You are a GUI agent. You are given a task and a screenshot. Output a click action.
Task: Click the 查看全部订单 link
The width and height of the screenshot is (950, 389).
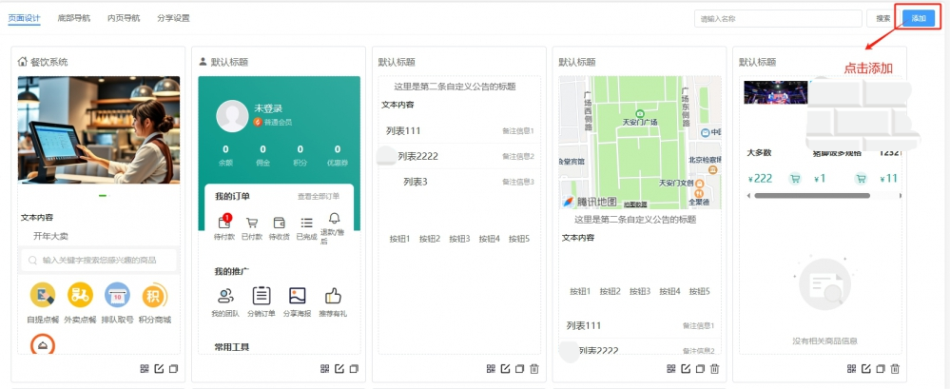pos(318,196)
